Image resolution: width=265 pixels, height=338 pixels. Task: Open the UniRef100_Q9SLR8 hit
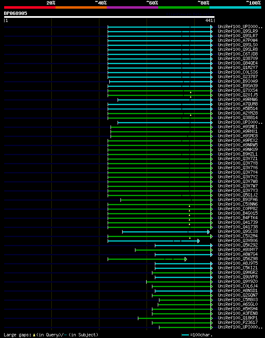point(238,49)
